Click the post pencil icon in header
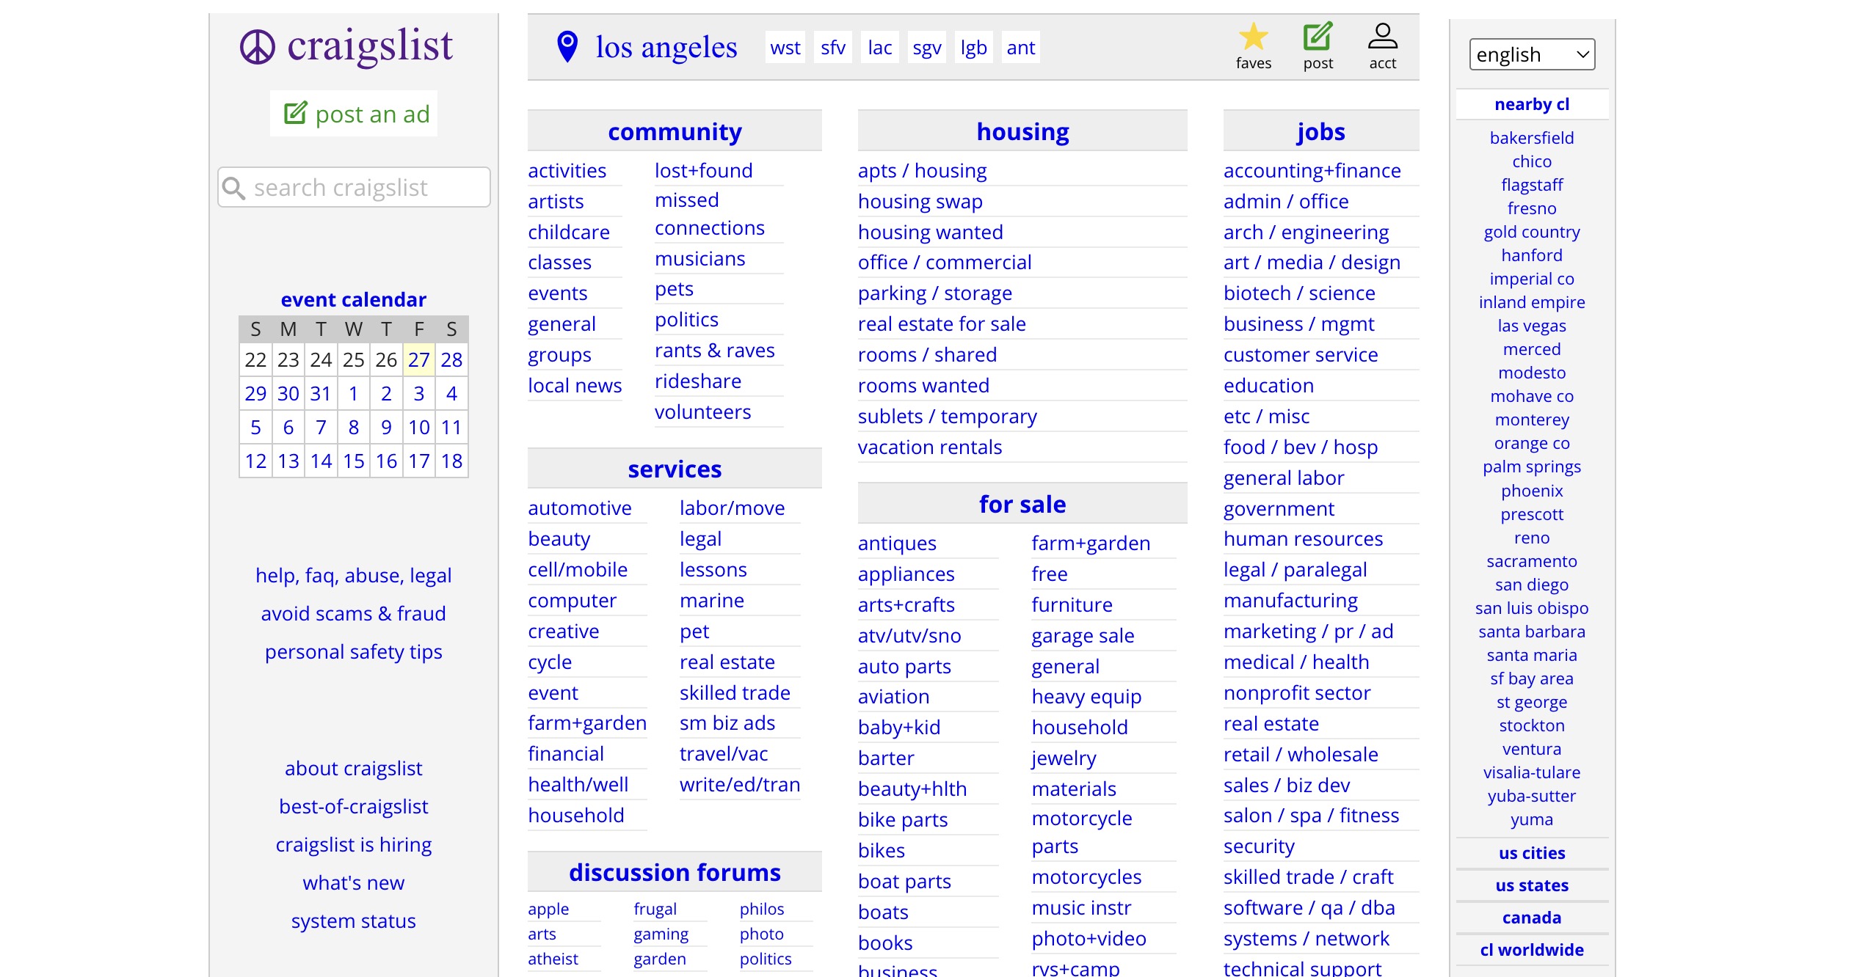The width and height of the screenshot is (1857, 977). pyautogui.click(x=1318, y=37)
